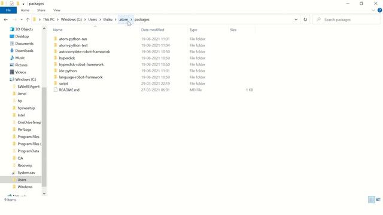Image resolution: width=383 pixels, height=215 pixels.
Task: Click the script folder icon
Action: 56,84
